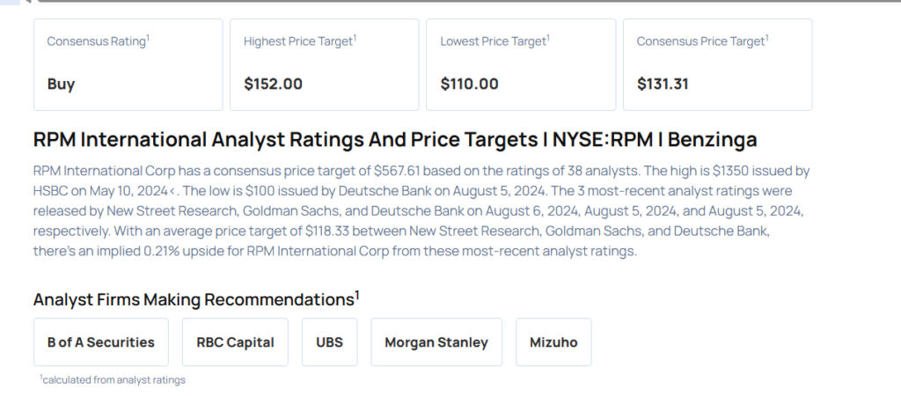This screenshot has height=396, width=901.
Task: Click the Highest Price Target label
Action: pos(297,41)
